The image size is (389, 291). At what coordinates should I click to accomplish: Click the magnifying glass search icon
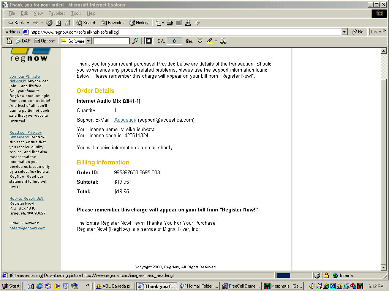click(x=135, y=41)
